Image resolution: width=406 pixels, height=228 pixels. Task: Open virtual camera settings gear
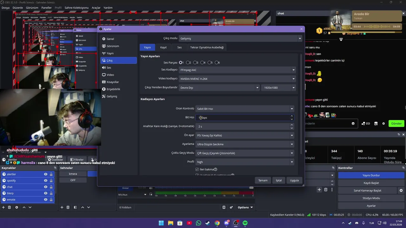coord(401,191)
